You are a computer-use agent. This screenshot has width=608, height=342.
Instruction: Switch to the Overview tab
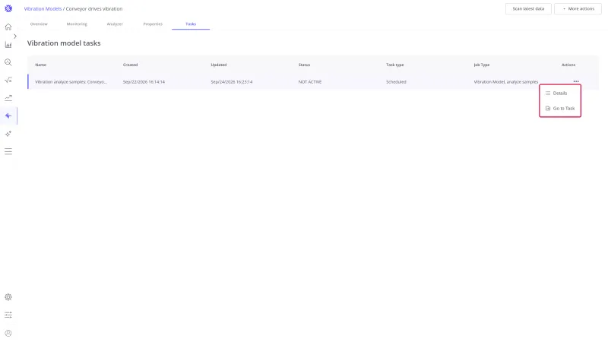[x=39, y=24]
